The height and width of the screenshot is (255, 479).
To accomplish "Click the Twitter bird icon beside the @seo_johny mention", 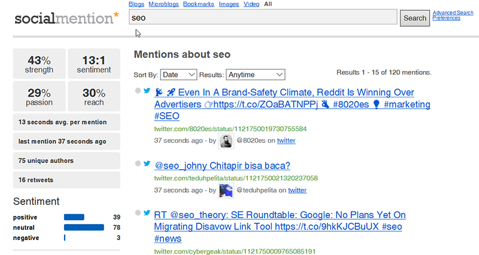I will coord(147,163).
